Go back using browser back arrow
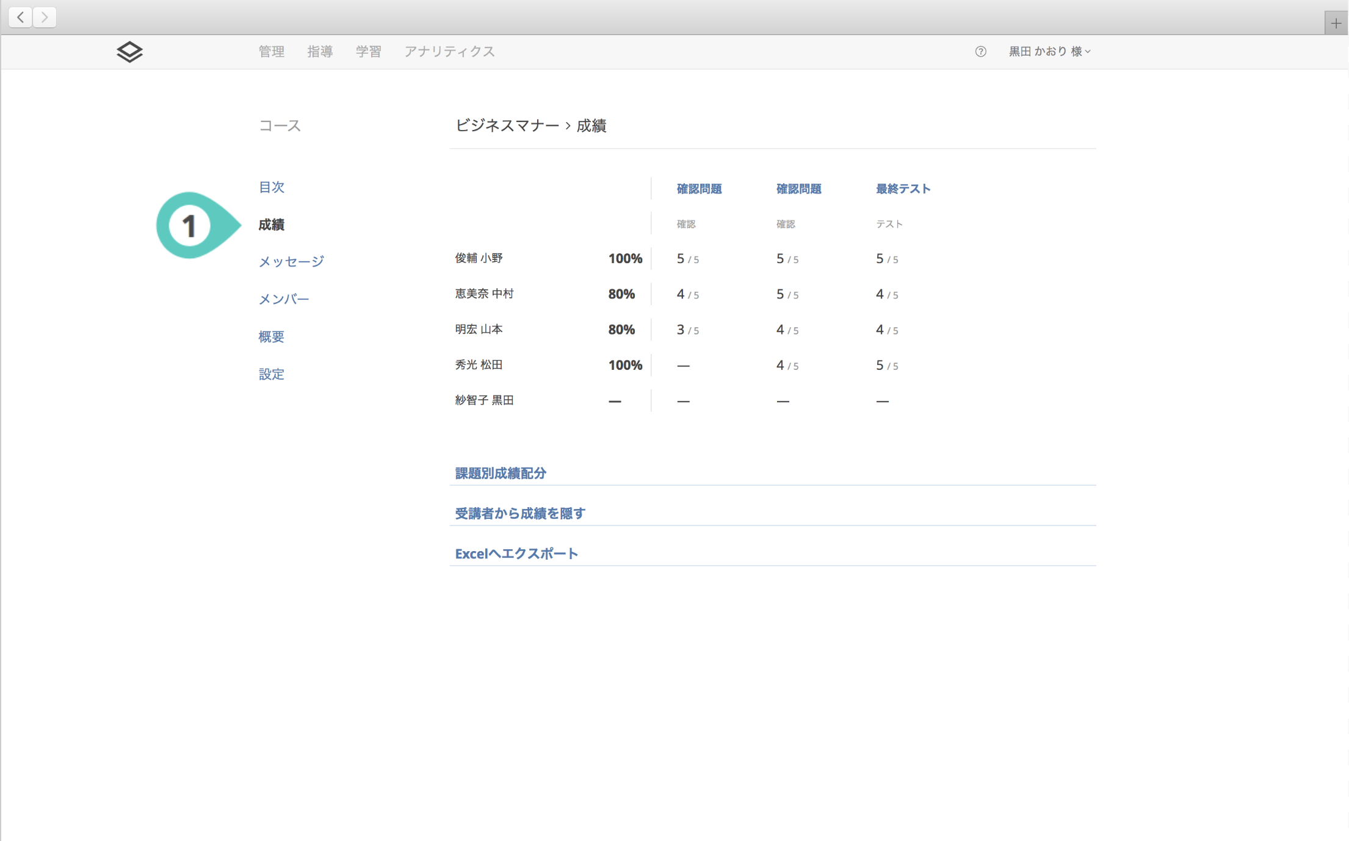Viewport: 1349px width, 841px height. [x=21, y=17]
